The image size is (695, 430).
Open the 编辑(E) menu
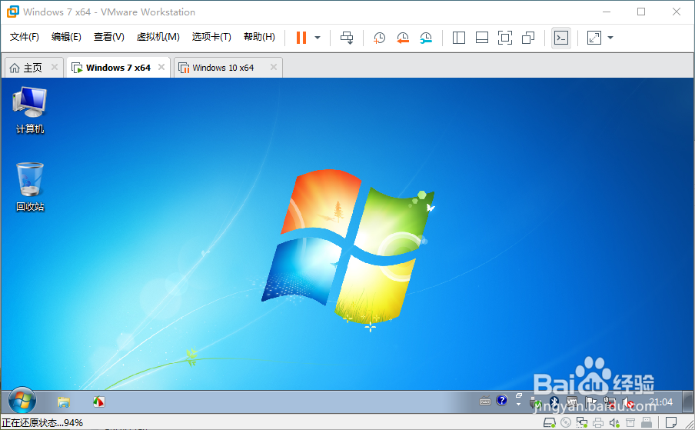click(x=66, y=37)
